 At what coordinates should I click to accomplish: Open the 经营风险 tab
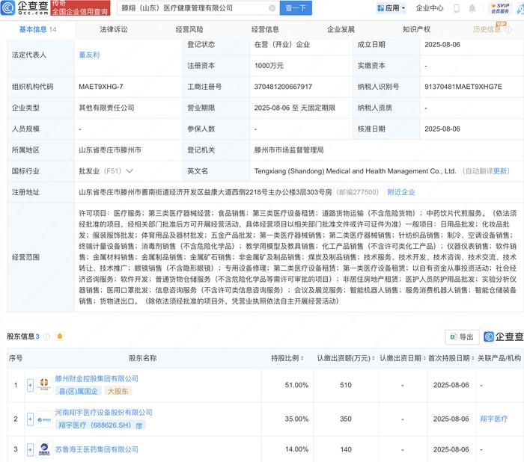pos(189,29)
